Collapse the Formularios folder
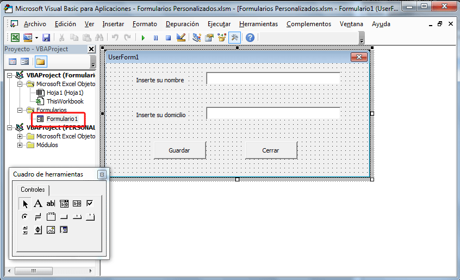The width and height of the screenshot is (460, 280). tap(20, 111)
